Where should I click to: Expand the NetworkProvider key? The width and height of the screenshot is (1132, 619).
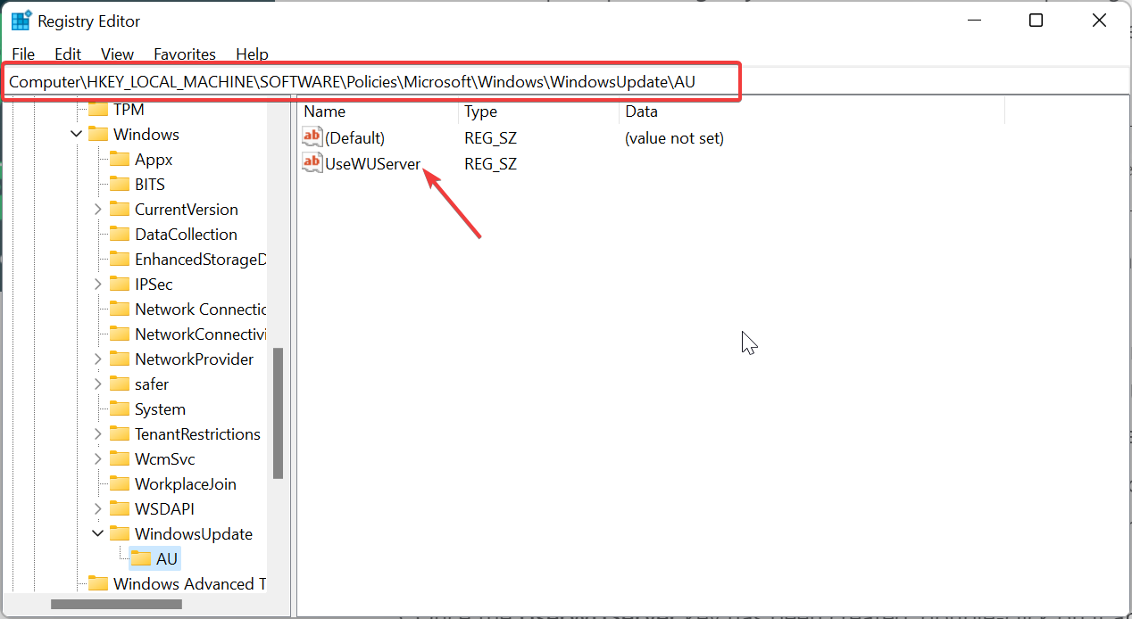(x=98, y=359)
